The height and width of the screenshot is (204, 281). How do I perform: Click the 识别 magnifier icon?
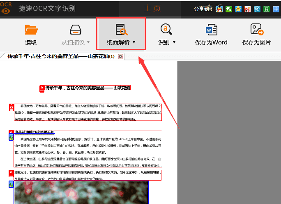pos(166,29)
